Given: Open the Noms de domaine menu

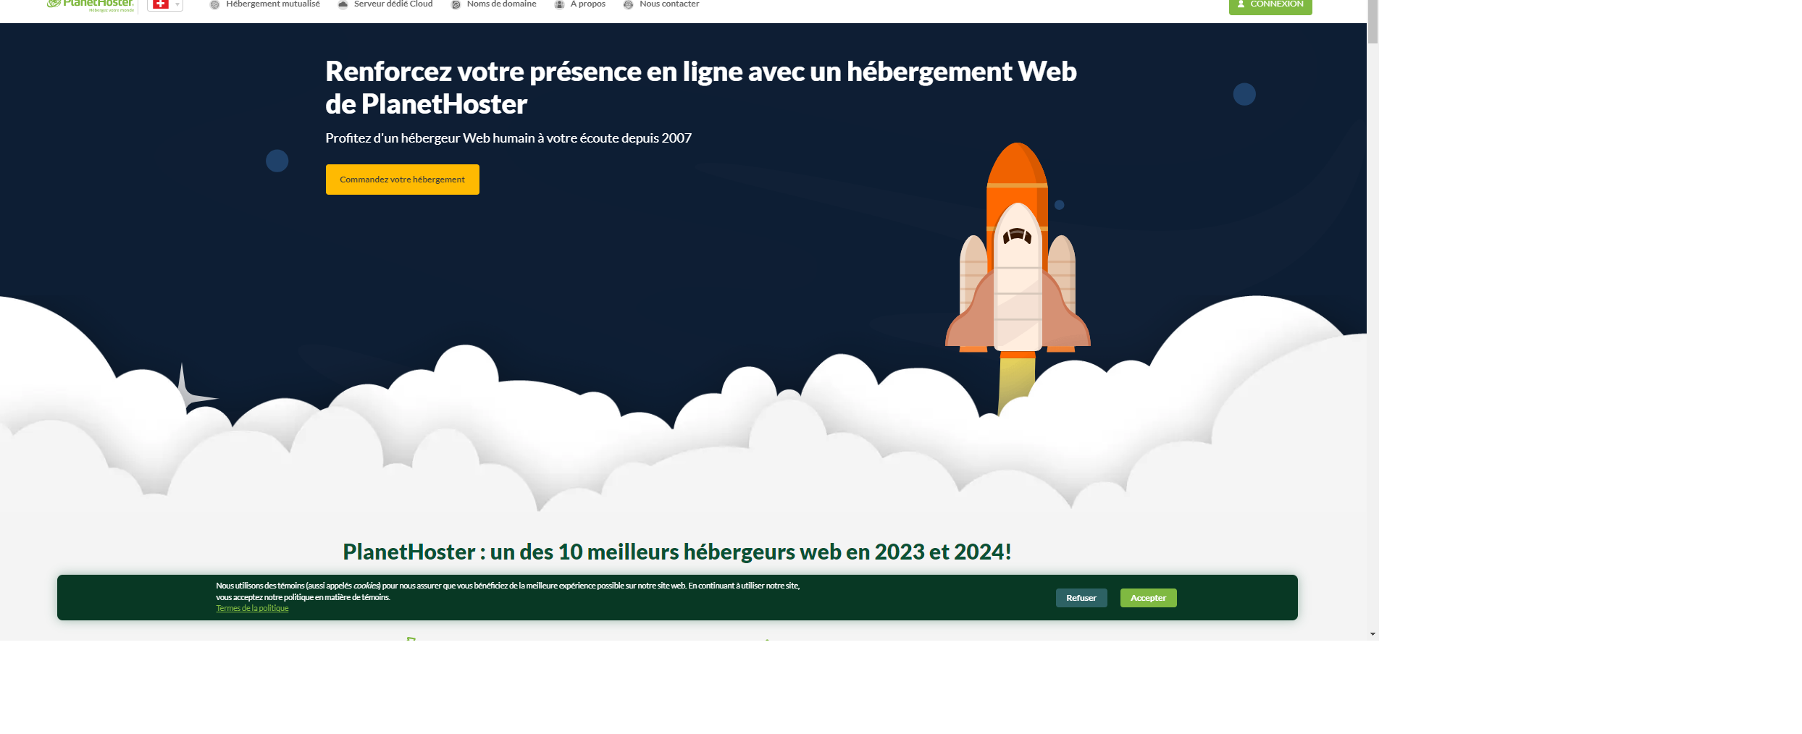Looking at the screenshot, I should 501,4.
